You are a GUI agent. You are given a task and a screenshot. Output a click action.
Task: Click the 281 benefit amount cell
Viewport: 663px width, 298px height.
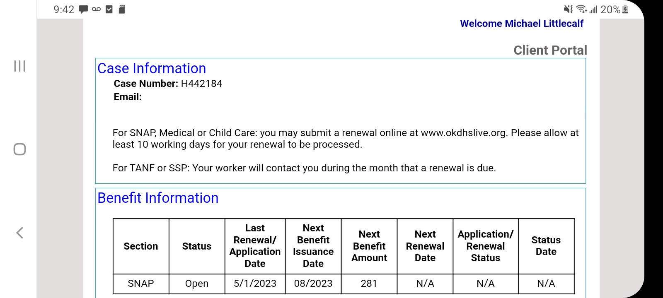[x=369, y=284]
